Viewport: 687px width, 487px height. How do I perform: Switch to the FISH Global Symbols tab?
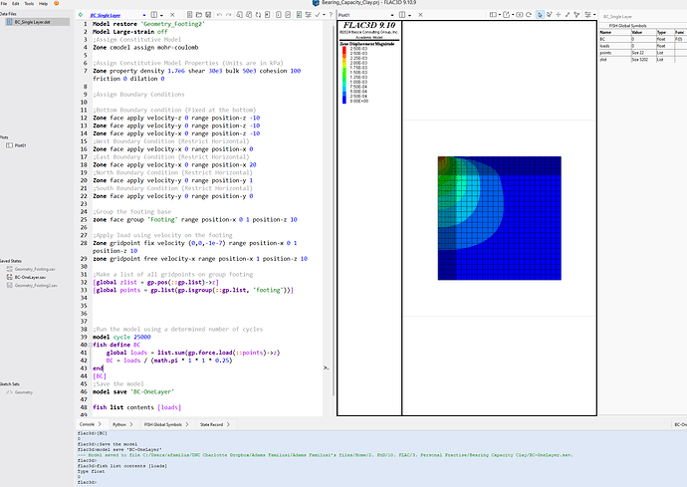(166, 424)
